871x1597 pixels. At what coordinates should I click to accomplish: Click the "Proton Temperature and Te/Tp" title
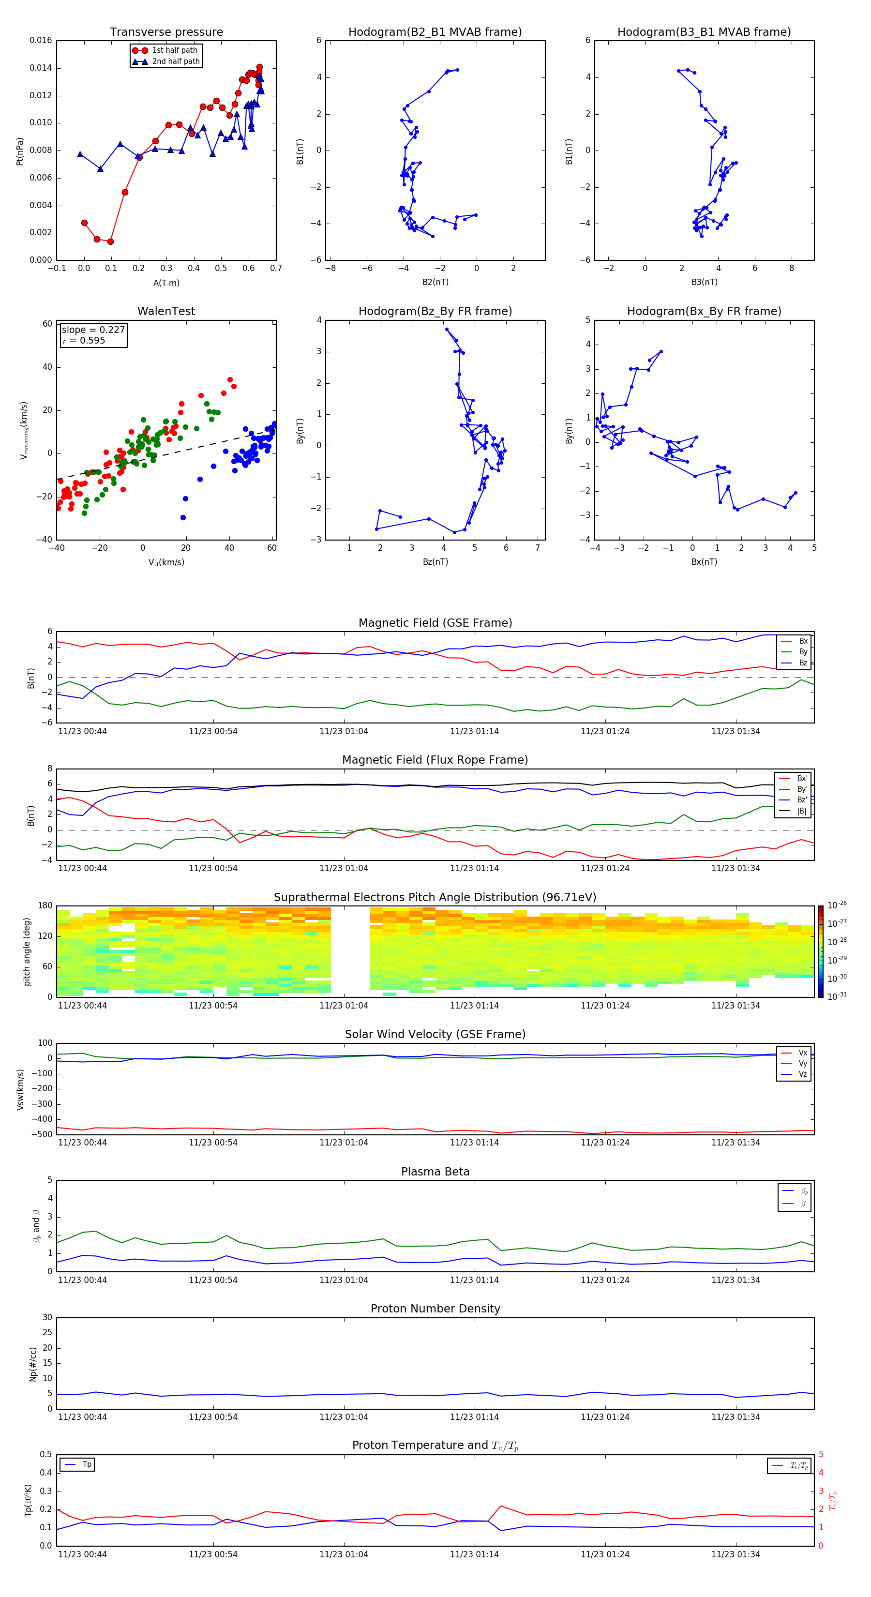coord(435,1446)
